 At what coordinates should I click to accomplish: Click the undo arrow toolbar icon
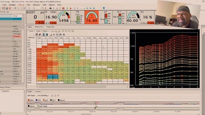[29, 8]
